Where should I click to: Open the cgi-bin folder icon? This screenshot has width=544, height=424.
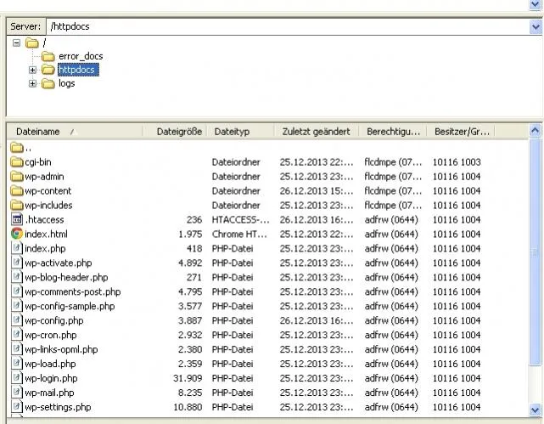(17, 162)
